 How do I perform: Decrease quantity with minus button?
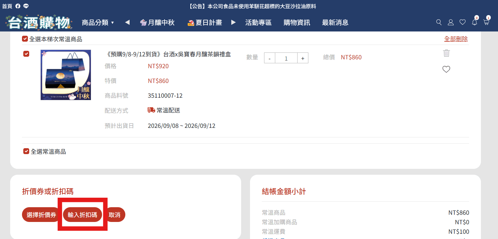coord(270,58)
